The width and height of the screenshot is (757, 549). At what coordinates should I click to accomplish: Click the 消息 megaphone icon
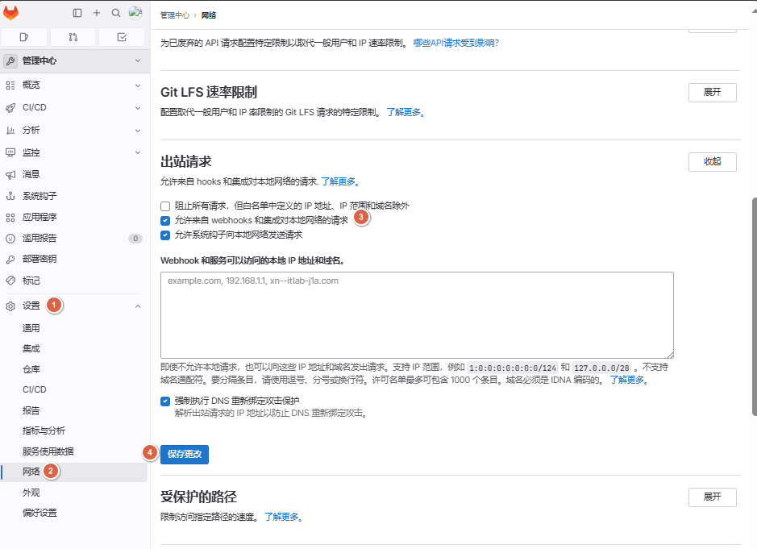(10, 175)
